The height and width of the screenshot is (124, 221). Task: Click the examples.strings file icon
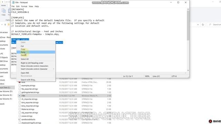[x=20, y=85]
